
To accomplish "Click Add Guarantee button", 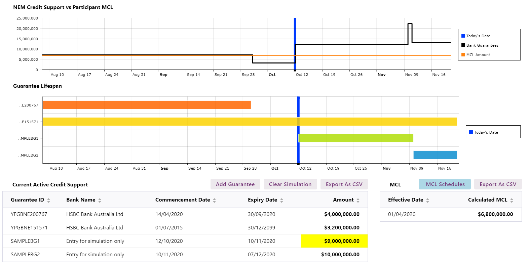I will coord(235,184).
